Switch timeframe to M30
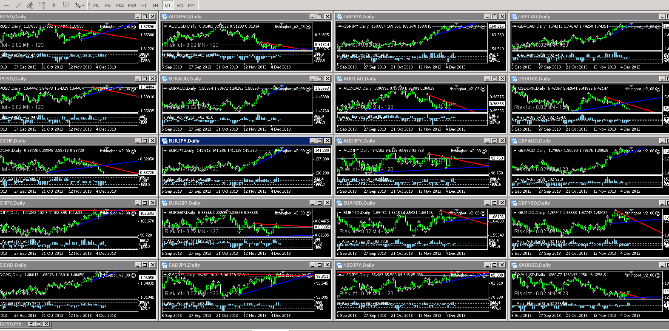The width and height of the screenshot is (669, 331). 132,5
